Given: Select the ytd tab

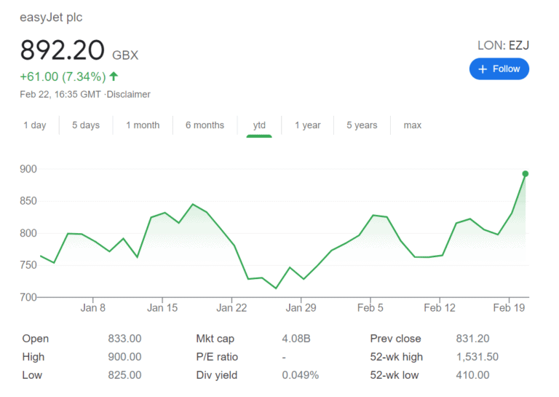Looking at the screenshot, I should pos(259,125).
